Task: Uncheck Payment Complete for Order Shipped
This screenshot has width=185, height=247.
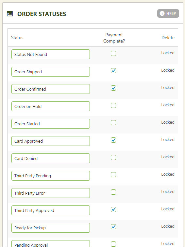Action: [113, 71]
